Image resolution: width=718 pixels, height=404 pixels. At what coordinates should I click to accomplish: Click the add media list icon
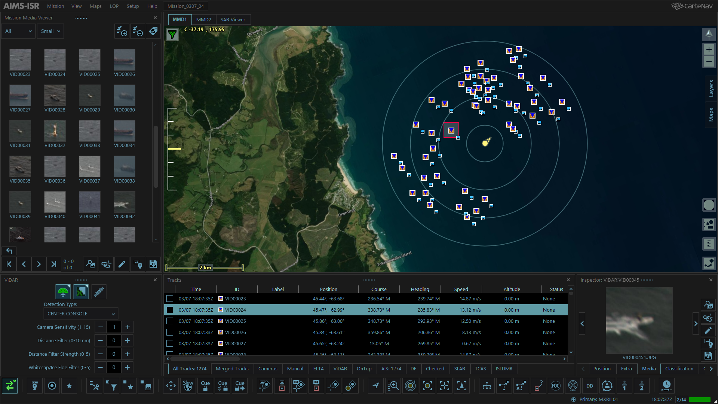coord(122,31)
